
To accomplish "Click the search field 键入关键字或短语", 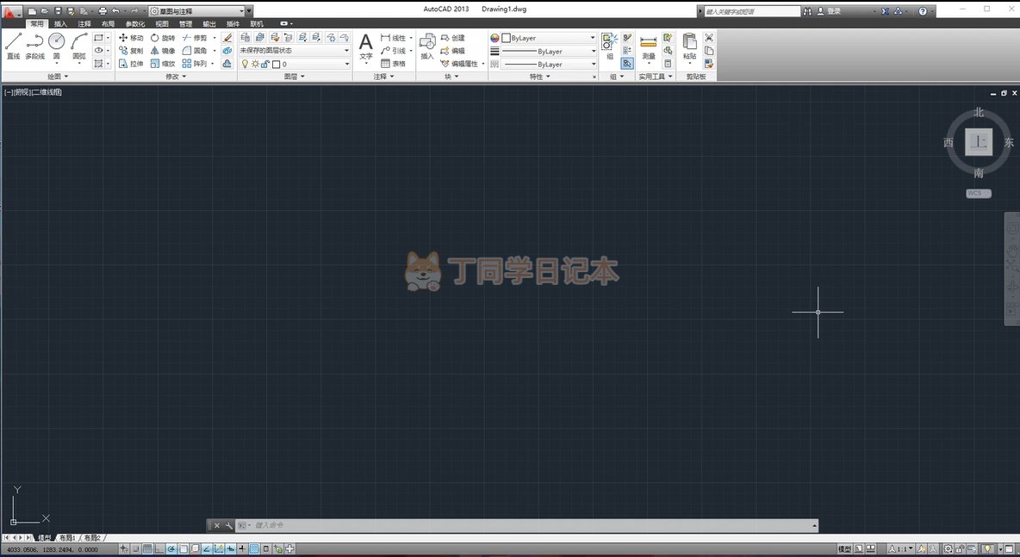I will tap(752, 11).
